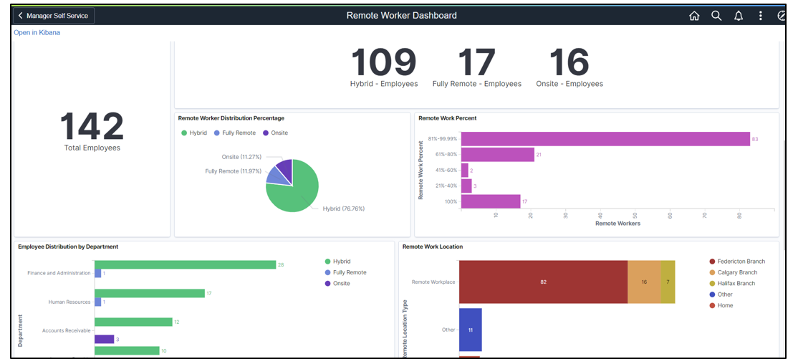Select the 81%-99.99% bar showing 83
The image size is (793, 364).
tap(605, 139)
